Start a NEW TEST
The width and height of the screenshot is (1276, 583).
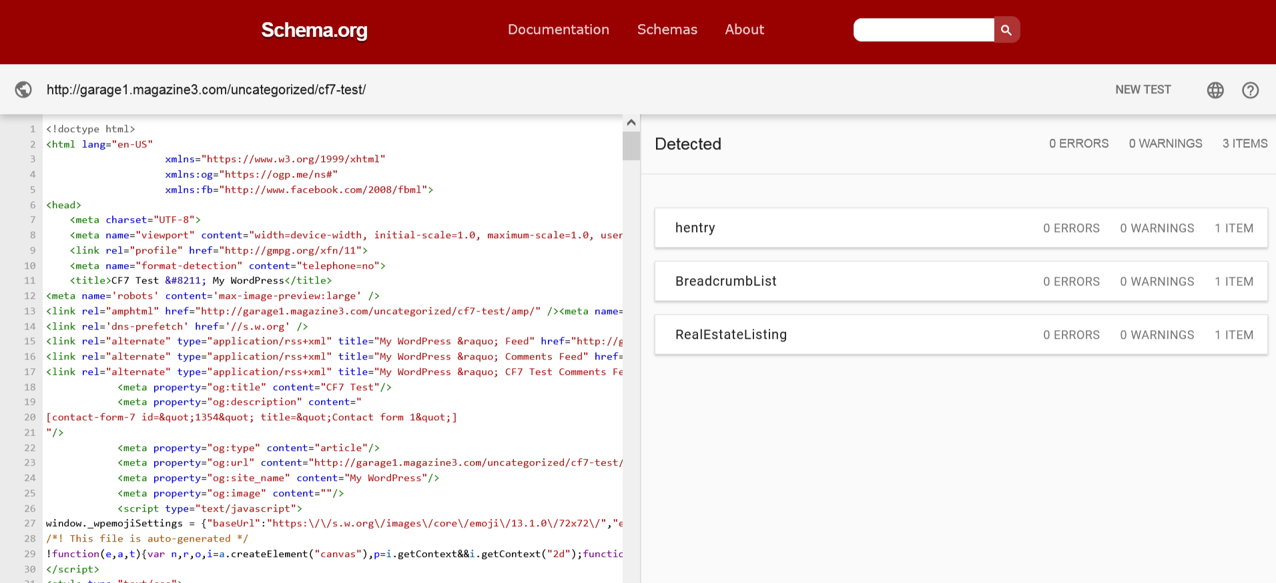click(x=1143, y=89)
